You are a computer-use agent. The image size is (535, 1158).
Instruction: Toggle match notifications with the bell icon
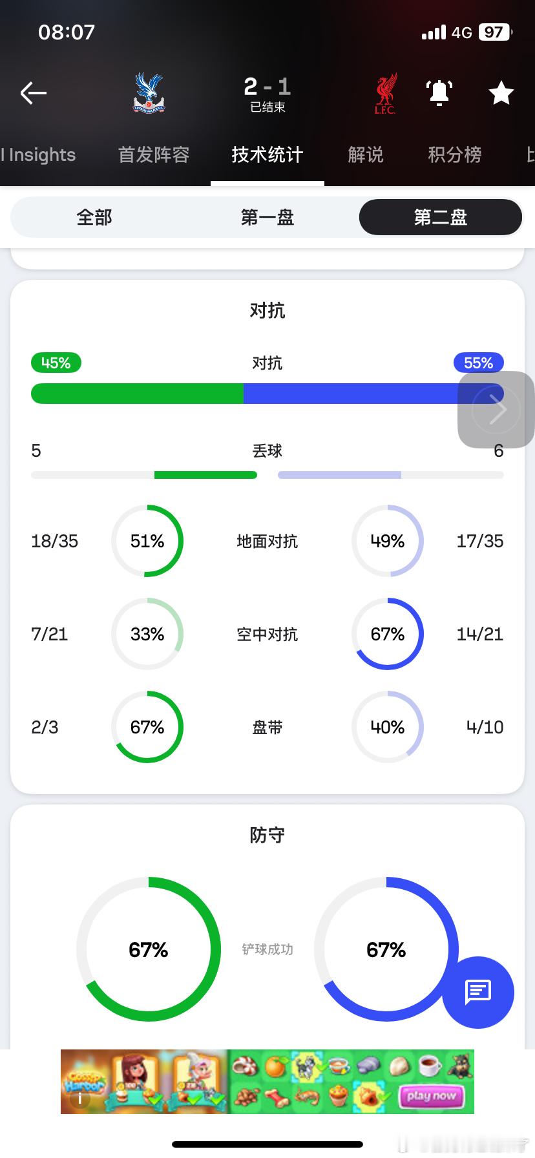click(439, 93)
